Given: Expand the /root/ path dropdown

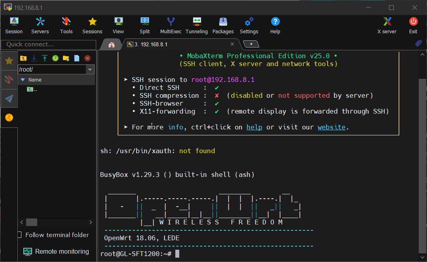Looking at the screenshot, I should (x=90, y=69).
